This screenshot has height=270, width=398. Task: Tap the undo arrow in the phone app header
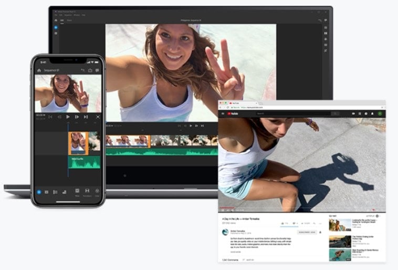[82, 70]
